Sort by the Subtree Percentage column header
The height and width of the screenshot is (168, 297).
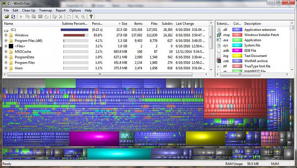75,24
